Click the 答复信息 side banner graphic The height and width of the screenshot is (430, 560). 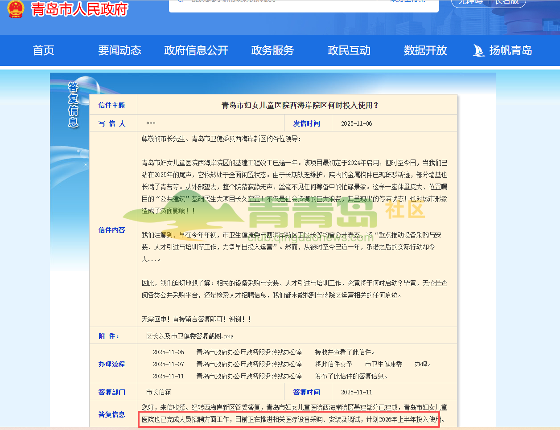pos(73,104)
